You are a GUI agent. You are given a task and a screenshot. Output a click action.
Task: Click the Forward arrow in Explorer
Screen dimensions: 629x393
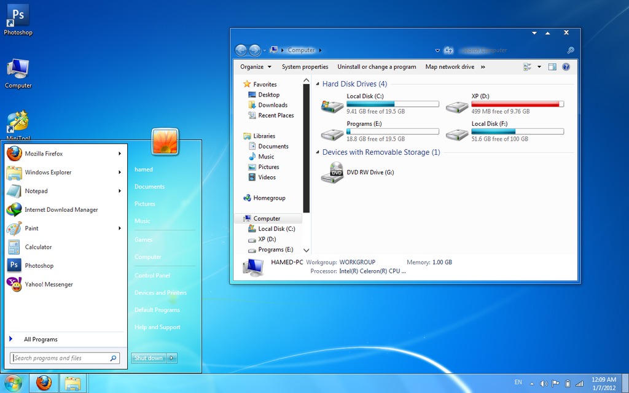click(x=255, y=50)
